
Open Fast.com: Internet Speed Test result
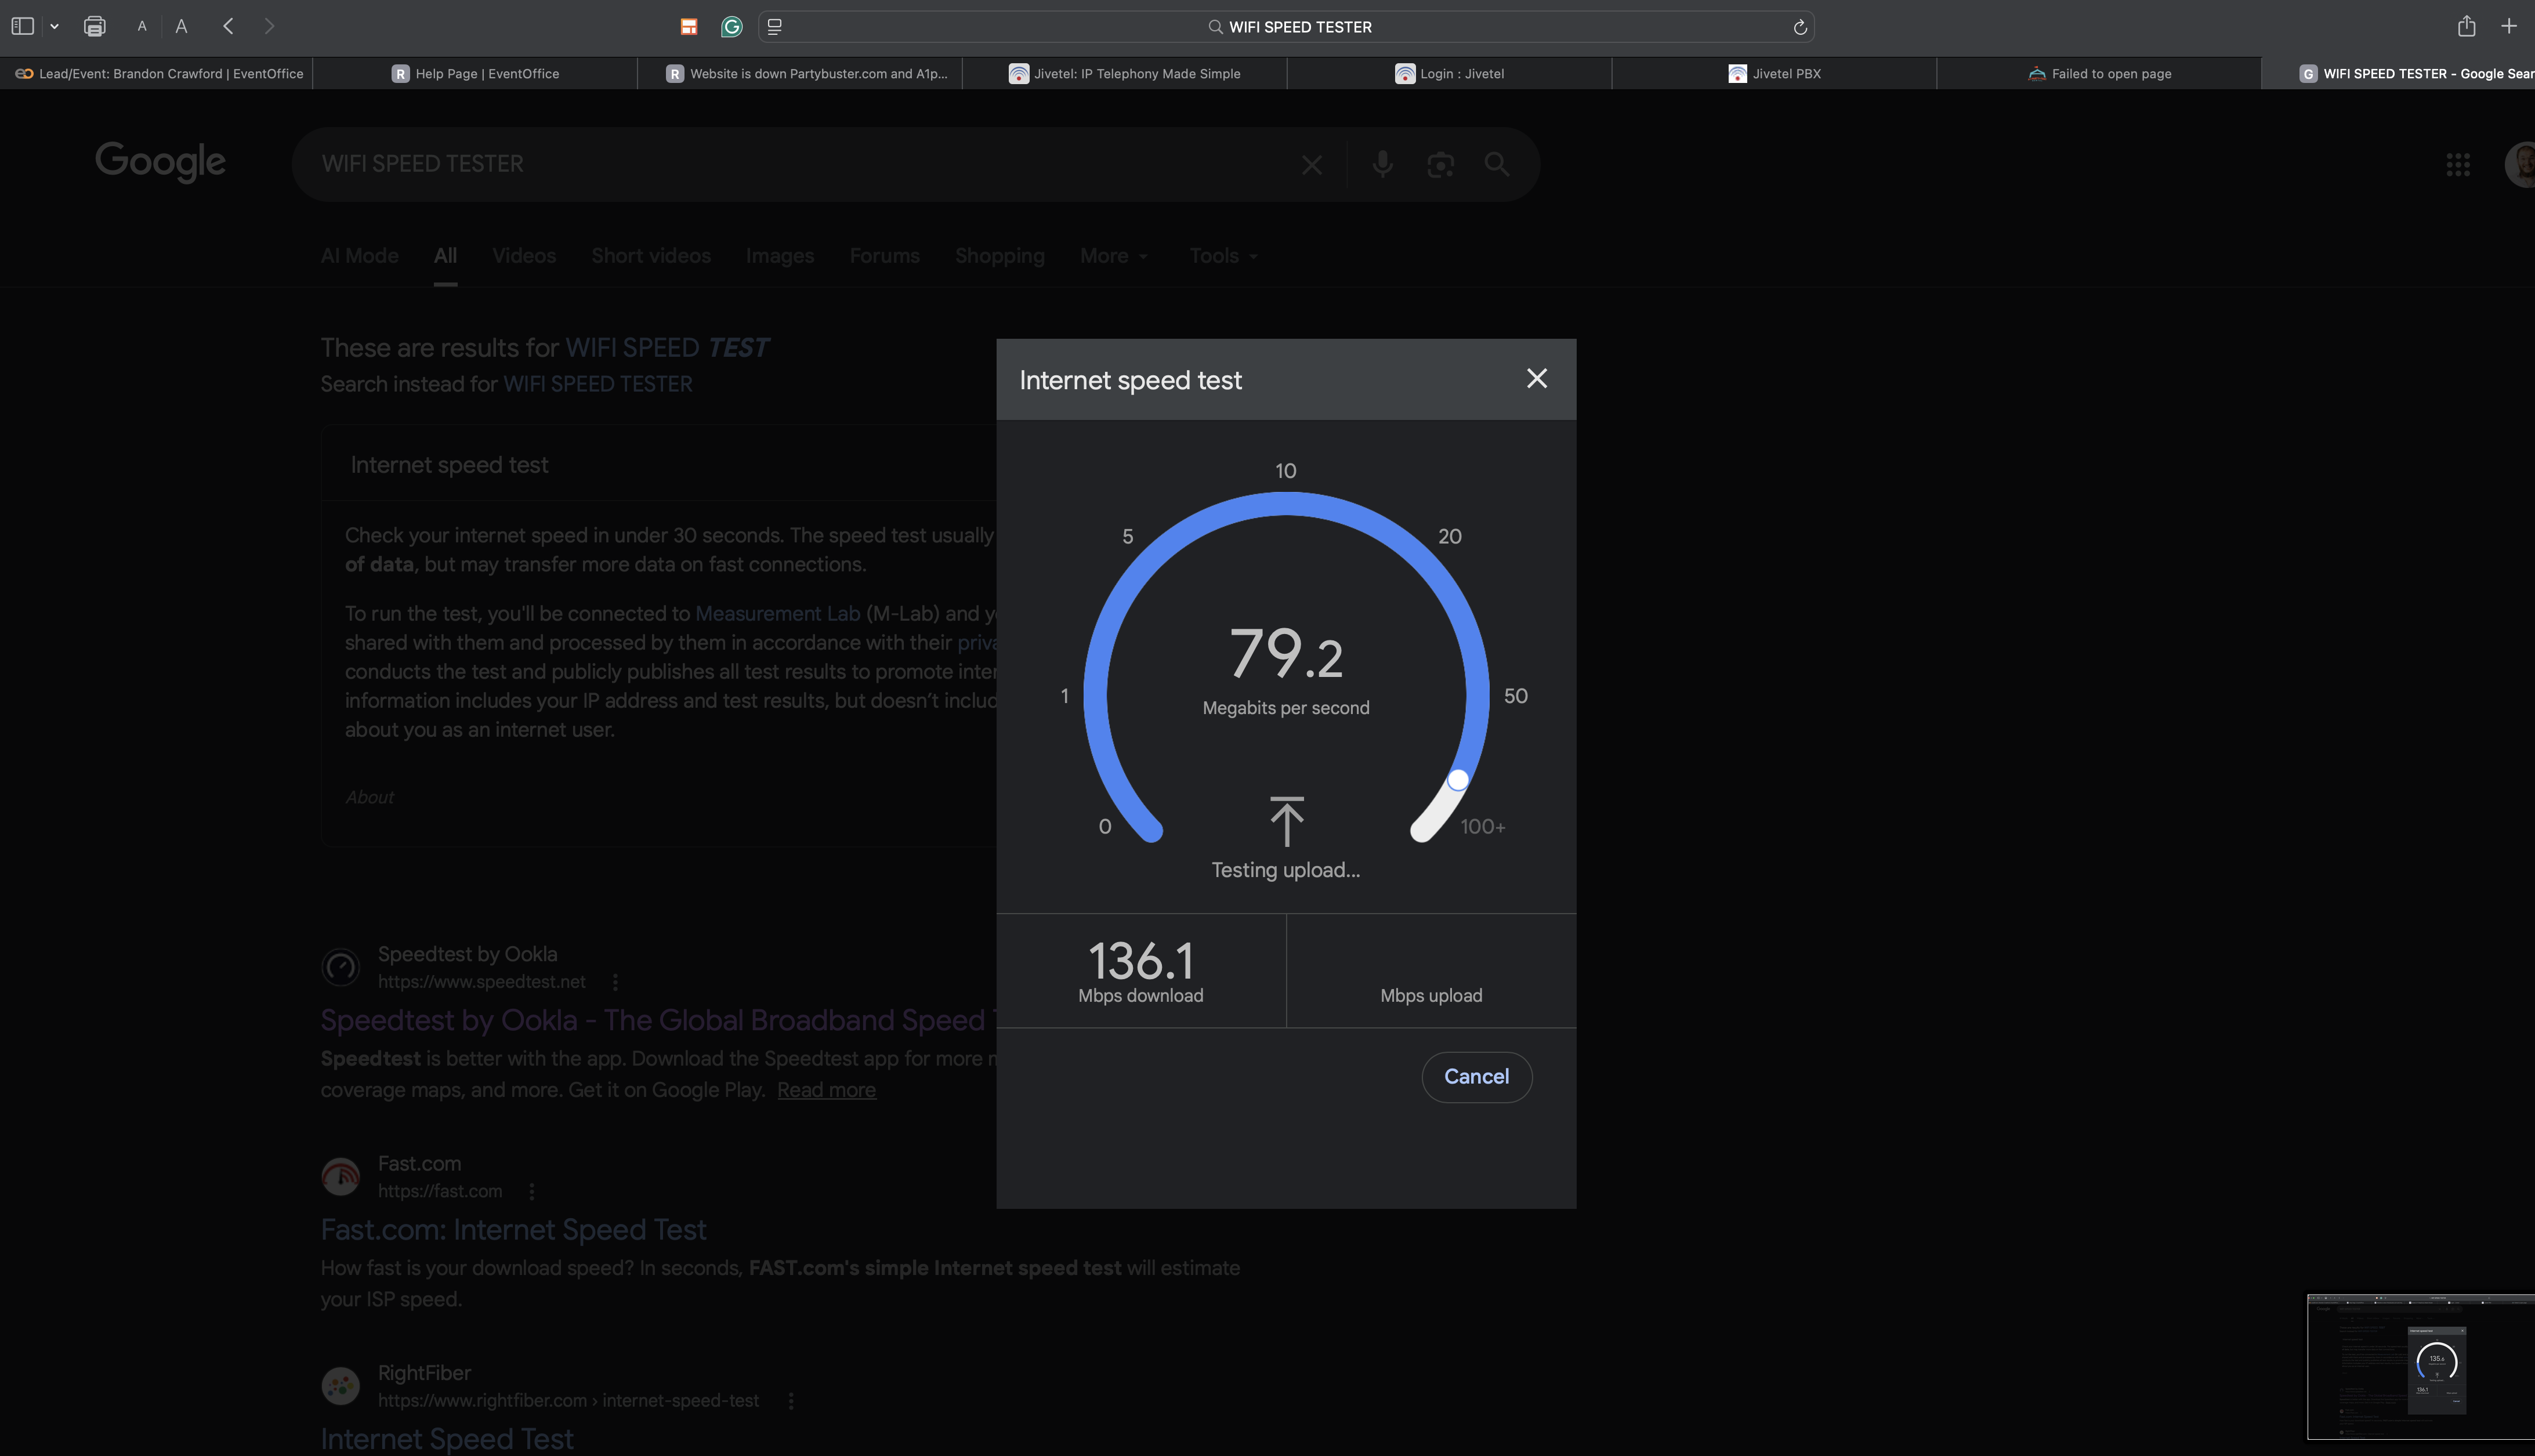[x=513, y=1230]
